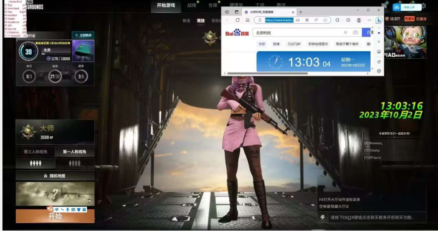The width and height of the screenshot is (438, 231).
Task: Click Sogou microphone voice input icon
Action: point(68,209)
